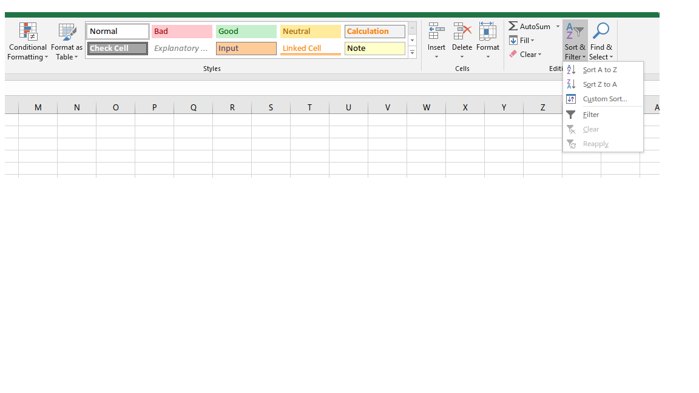Enable Filter from the Sort & Filter menu
The image size is (699, 393).
tap(589, 114)
